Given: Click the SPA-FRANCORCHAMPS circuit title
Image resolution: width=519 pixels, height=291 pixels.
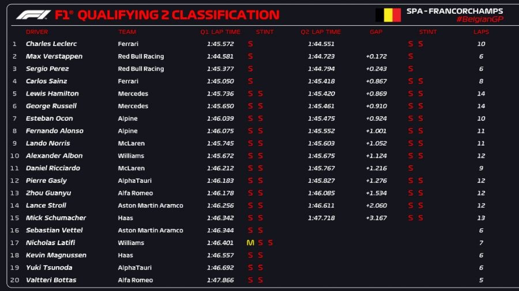Looking at the screenshot, I should (x=454, y=11).
